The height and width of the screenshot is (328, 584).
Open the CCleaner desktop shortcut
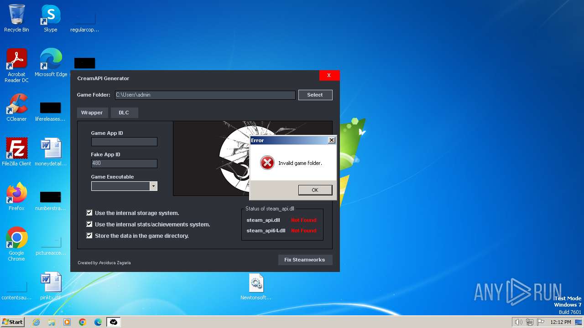tap(16, 108)
